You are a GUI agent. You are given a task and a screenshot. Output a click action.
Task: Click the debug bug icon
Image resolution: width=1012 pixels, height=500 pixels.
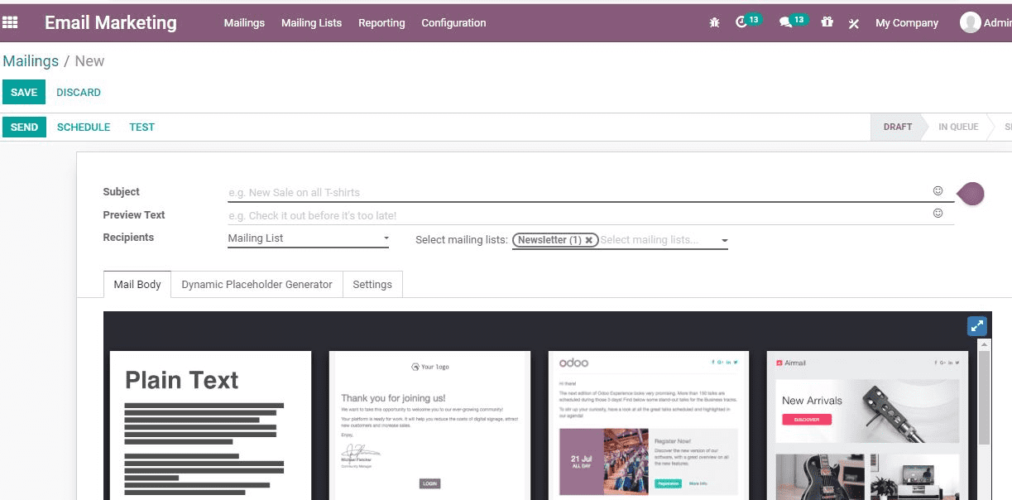715,23
